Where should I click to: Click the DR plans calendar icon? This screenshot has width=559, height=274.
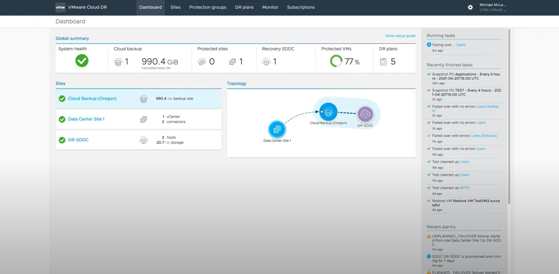tap(383, 61)
